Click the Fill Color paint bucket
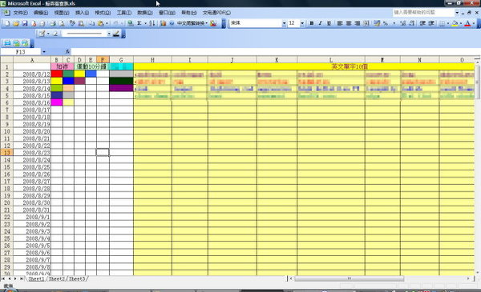This screenshot has width=481, height=292. point(455,23)
